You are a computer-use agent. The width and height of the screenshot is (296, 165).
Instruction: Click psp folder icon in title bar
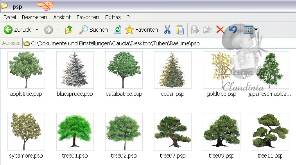tap(4, 5)
